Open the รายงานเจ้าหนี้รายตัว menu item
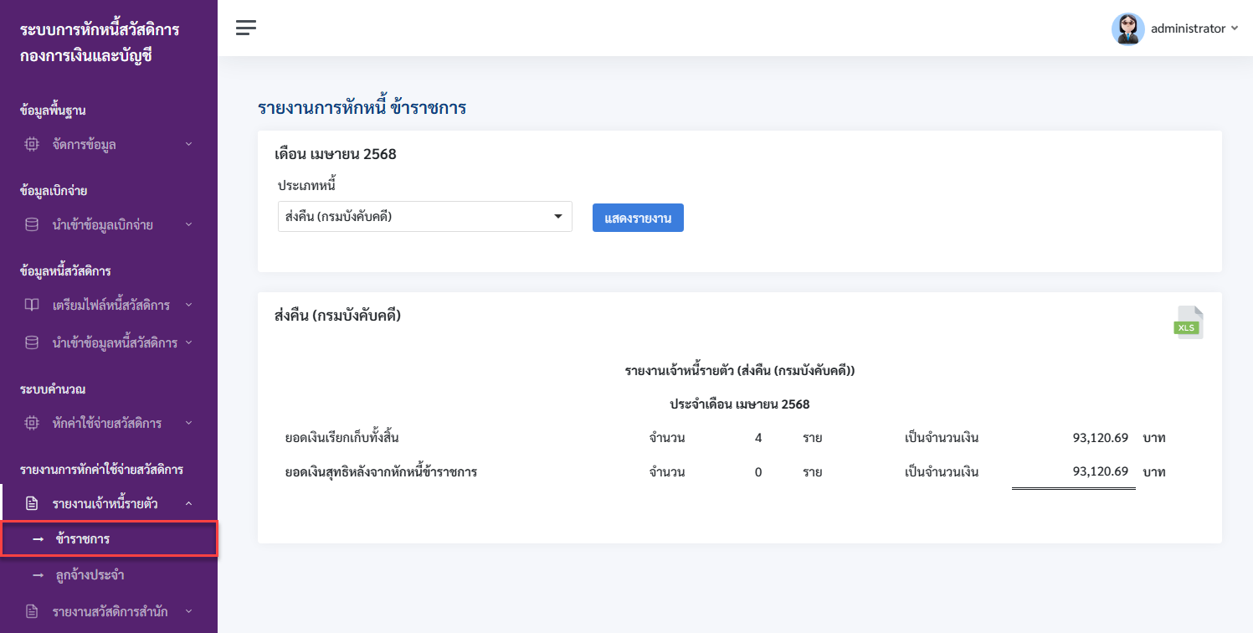1253x633 pixels. pos(109,503)
